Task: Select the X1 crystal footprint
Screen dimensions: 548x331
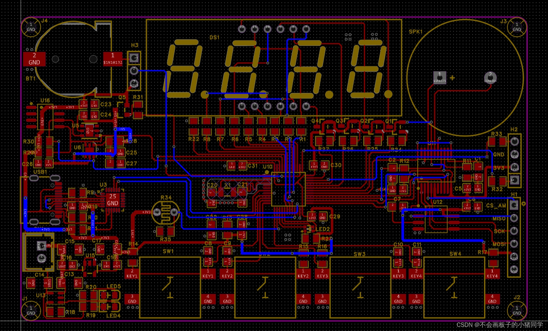Action: 227,192
